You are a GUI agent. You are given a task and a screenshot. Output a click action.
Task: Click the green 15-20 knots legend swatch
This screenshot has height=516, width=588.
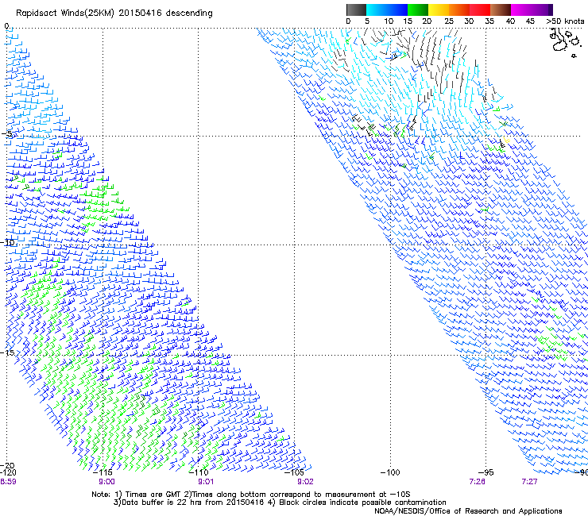point(418,10)
